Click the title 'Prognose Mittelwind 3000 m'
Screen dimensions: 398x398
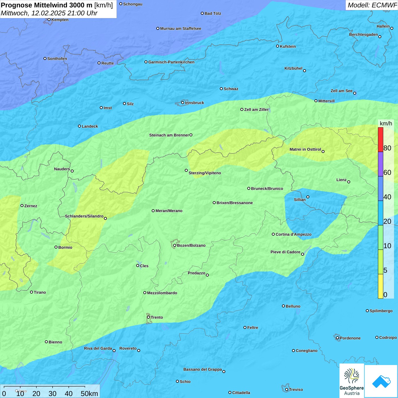pyautogui.click(x=47, y=5)
